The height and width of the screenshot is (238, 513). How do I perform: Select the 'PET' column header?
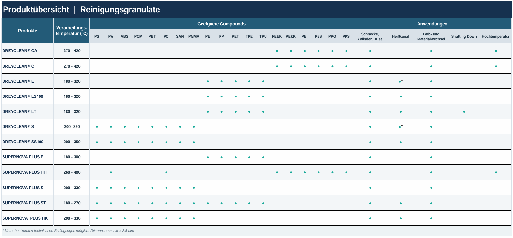235,36
